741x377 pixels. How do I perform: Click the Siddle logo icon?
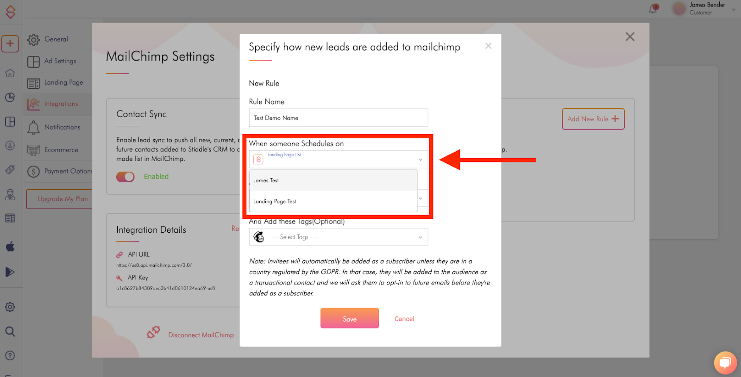point(10,12)
